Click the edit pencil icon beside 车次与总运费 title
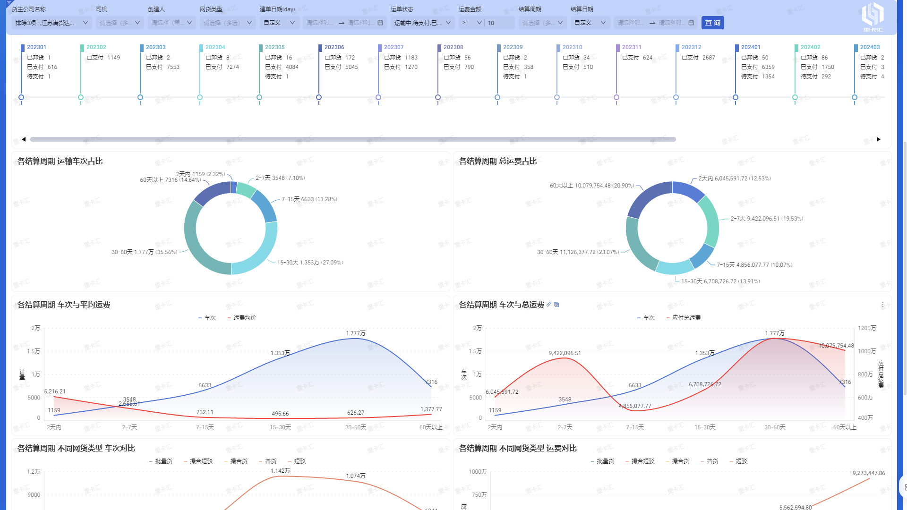The width and height of the screenshot is (907, 510). point(549,305)
